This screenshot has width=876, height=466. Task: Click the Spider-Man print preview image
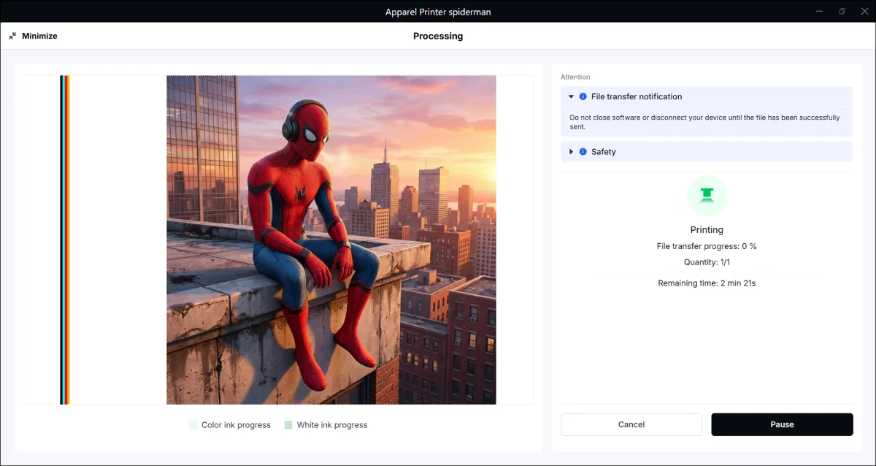331,240
